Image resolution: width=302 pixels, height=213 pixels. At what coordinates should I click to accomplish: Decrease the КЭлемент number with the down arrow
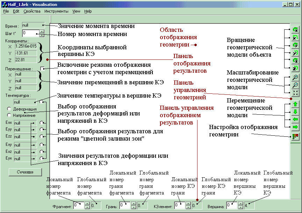188,207
